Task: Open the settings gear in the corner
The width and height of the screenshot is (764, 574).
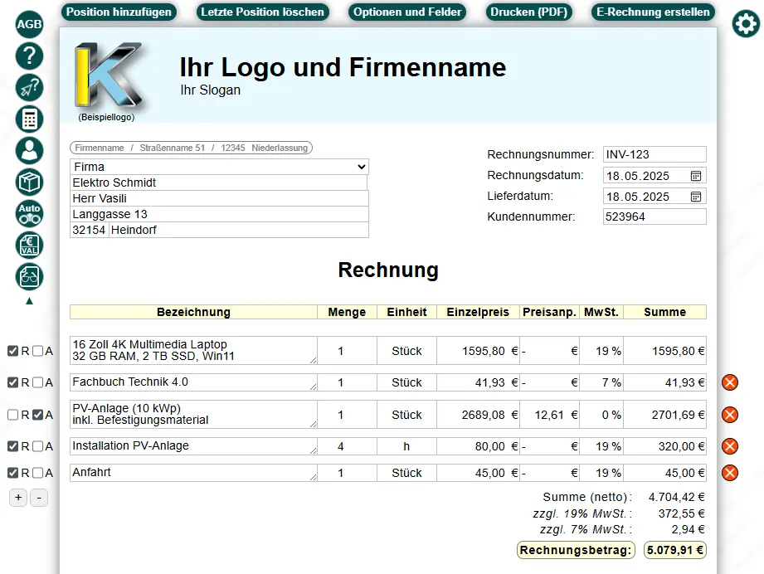Action: click(744, 24)
